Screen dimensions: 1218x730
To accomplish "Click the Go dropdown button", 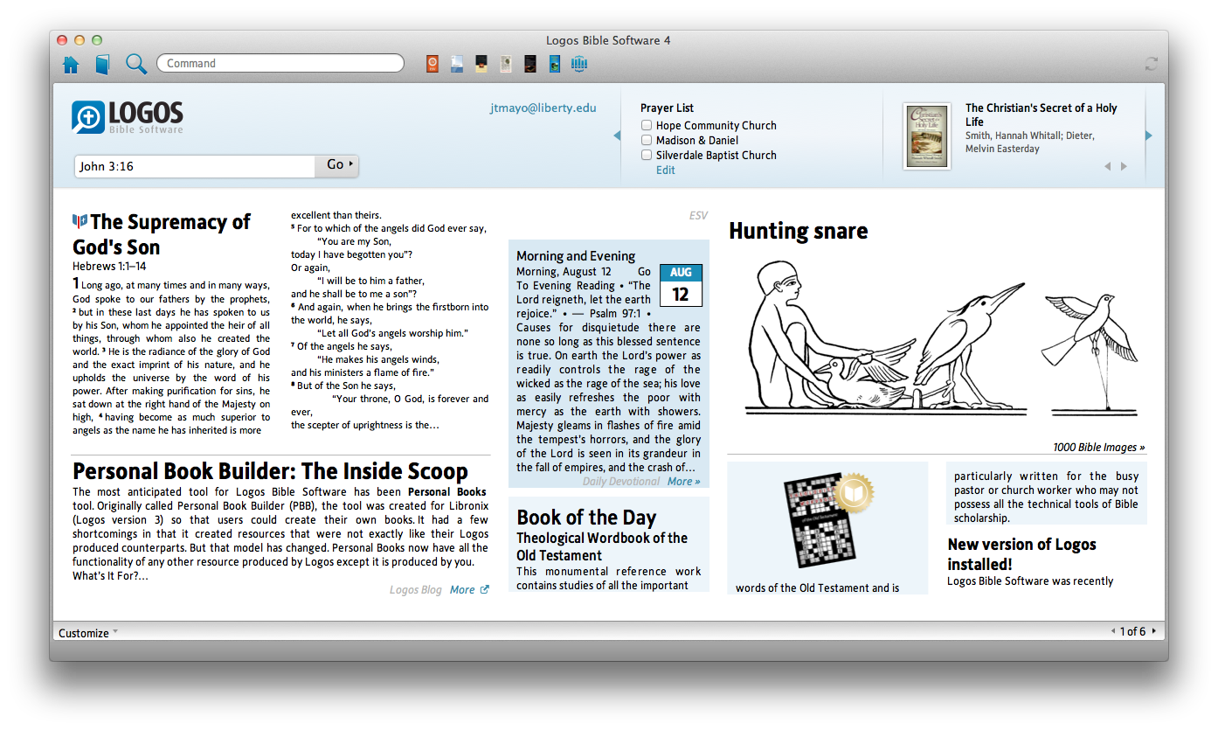I will click(337, 165).
